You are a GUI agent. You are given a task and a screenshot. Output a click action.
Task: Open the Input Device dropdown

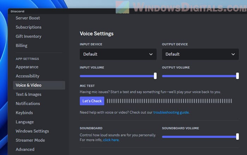coord(118,54)
